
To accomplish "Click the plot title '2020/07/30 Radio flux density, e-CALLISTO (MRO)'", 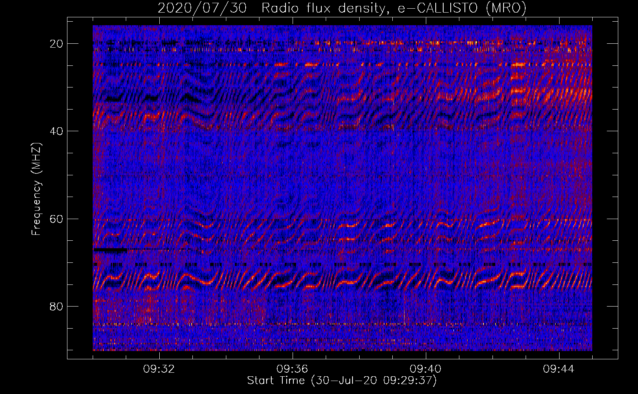I will click(342, 8).
